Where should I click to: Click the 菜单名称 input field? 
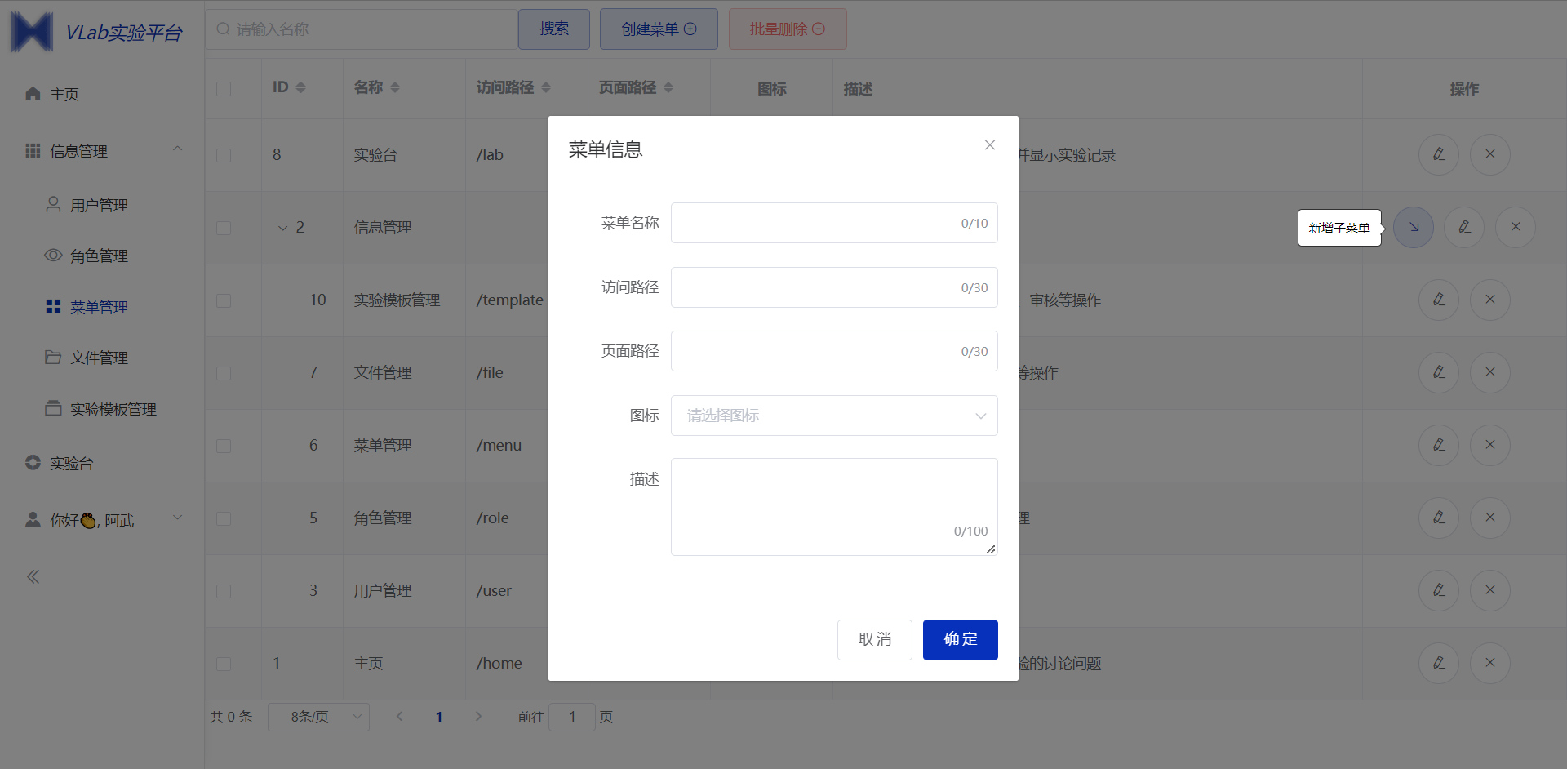[834, 223]
